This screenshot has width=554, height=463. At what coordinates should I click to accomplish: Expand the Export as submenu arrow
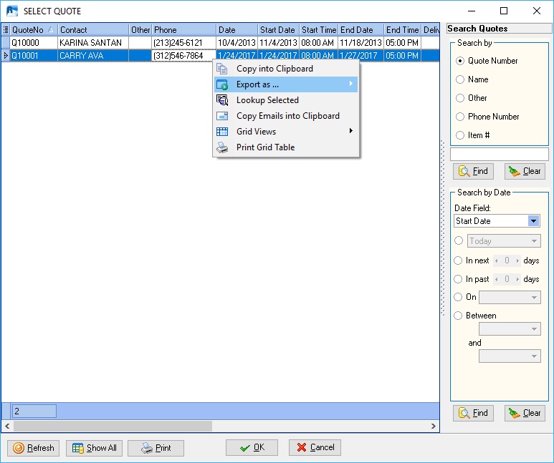pyautogui.click(x=351, y=85)
